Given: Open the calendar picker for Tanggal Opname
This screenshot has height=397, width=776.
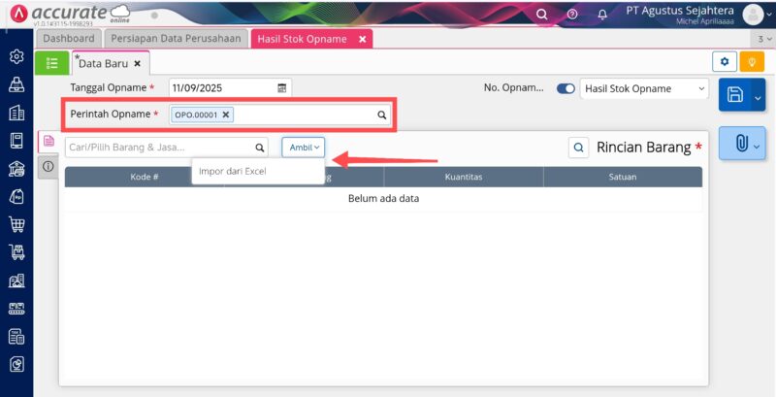Looking at the screenshot, I should point(282,87).
